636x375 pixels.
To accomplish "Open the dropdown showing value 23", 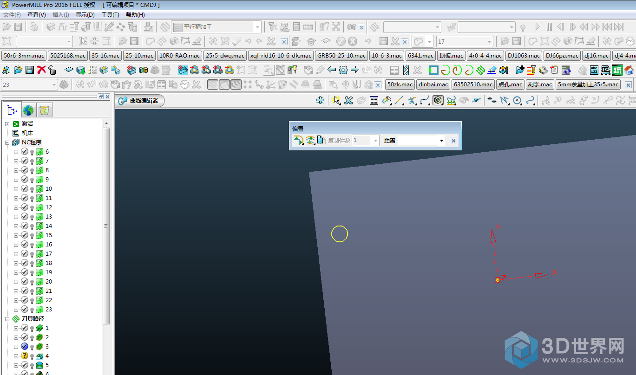I will pyautogui.click(x=54, y=84).
